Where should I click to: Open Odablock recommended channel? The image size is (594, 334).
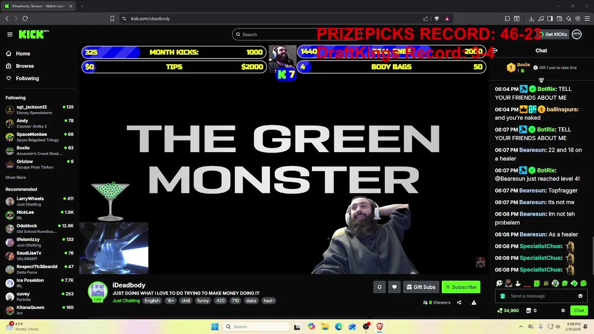40,228
